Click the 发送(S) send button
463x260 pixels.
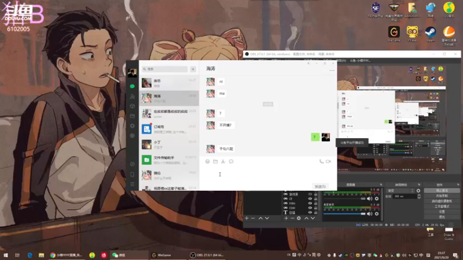(320, 187)
